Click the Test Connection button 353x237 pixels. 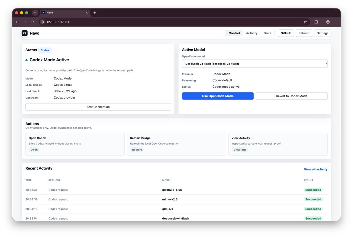click(x=98, y=107)
